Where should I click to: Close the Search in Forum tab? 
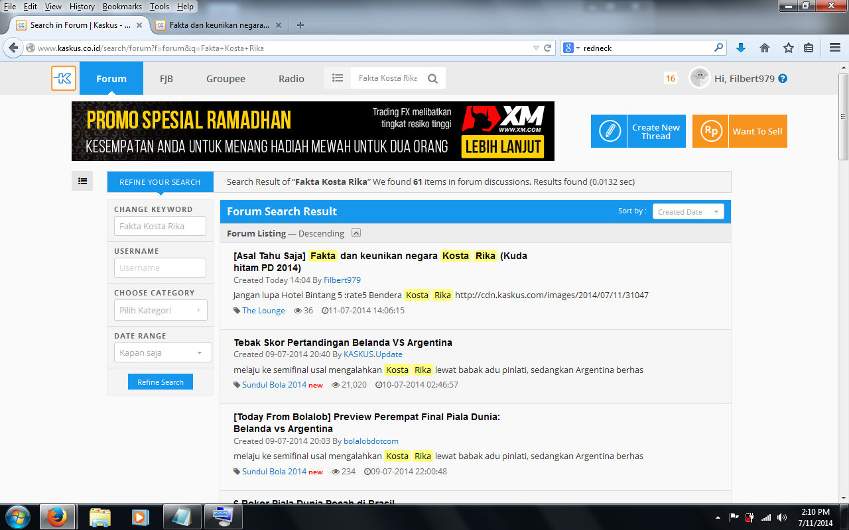(139, 25)
